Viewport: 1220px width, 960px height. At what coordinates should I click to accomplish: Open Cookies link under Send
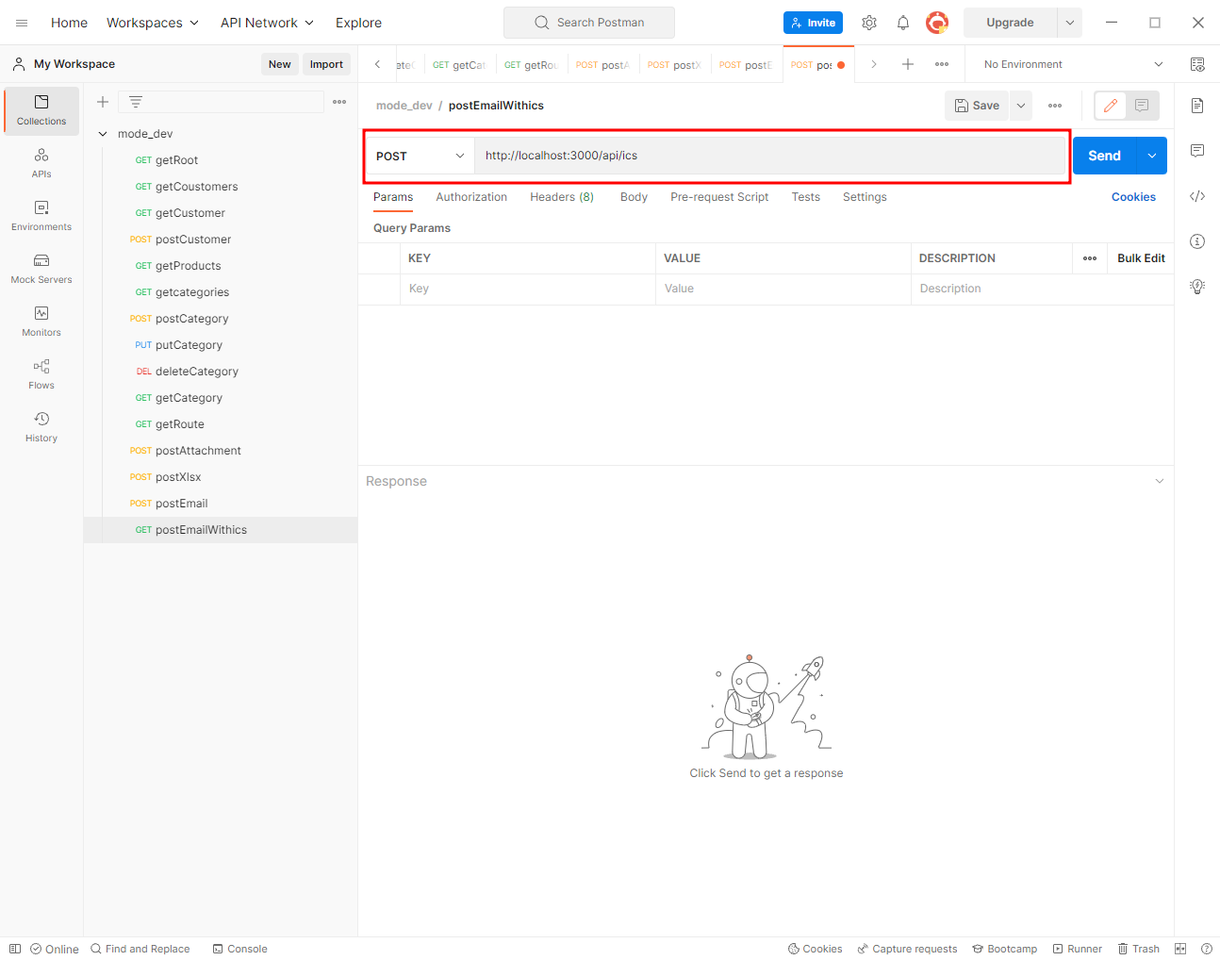(x=1133, y=197)
